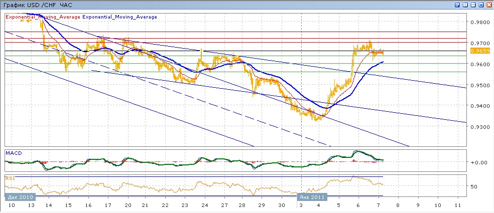Click date 16 on the time axis
The width and height of the screenshot is (494, 213).
(x=88, y=205)
